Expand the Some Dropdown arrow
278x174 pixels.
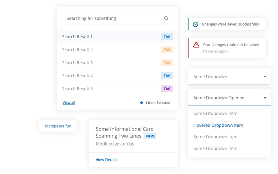(265, 77)
